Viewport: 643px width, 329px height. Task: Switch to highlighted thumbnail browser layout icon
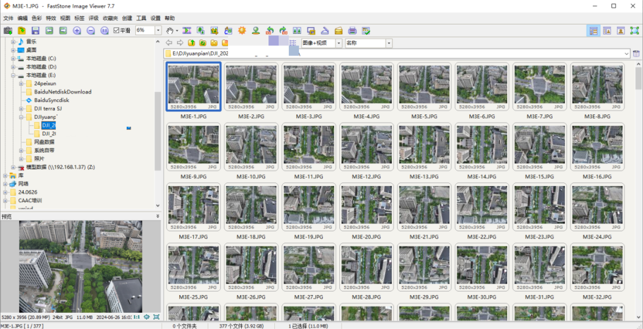coord(593,30)
